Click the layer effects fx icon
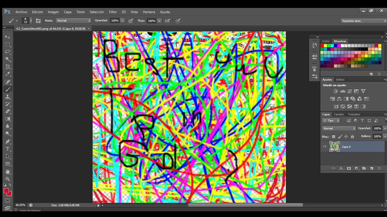This screenshot has height=217, width=387. coord(341,168)
